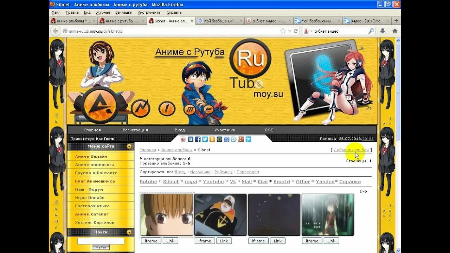Share via the Odnoklassniki orange icon
This screenshot has height=253, width=450.
pyautogui.click(x=212, y=139)
